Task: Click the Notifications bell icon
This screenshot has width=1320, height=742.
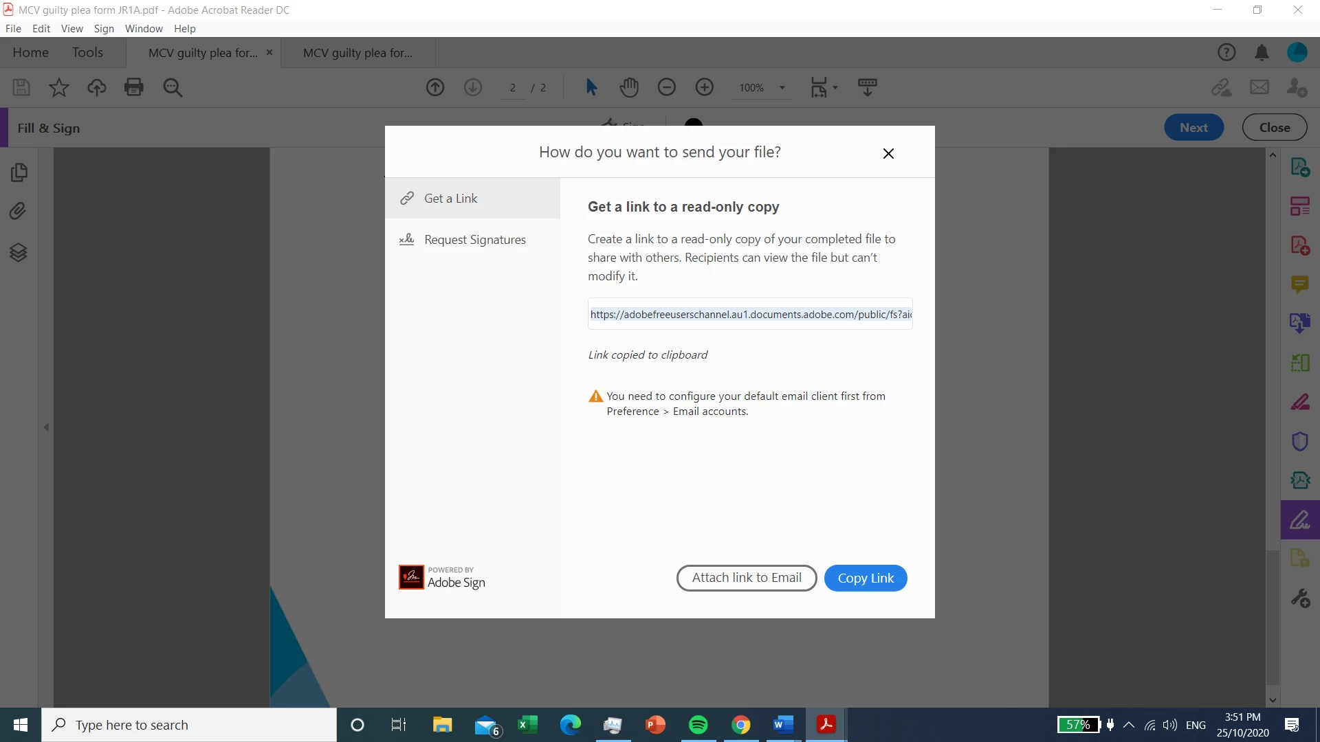Action: tap(1262, 53)
